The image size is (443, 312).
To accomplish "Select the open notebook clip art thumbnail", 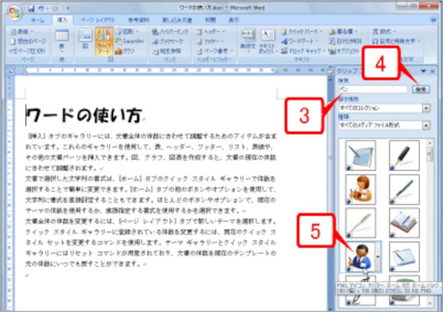I will pyautogui.click(x=404, y=223).
